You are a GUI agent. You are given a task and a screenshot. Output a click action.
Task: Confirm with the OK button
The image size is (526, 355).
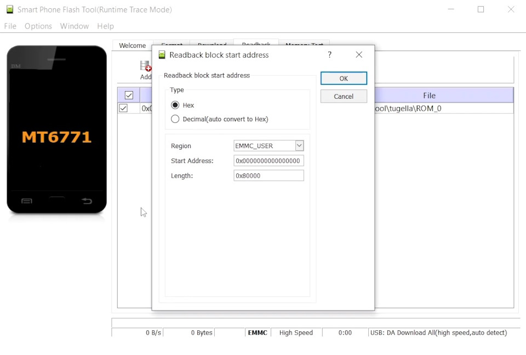pyautogui.click(x=344, y=78)
